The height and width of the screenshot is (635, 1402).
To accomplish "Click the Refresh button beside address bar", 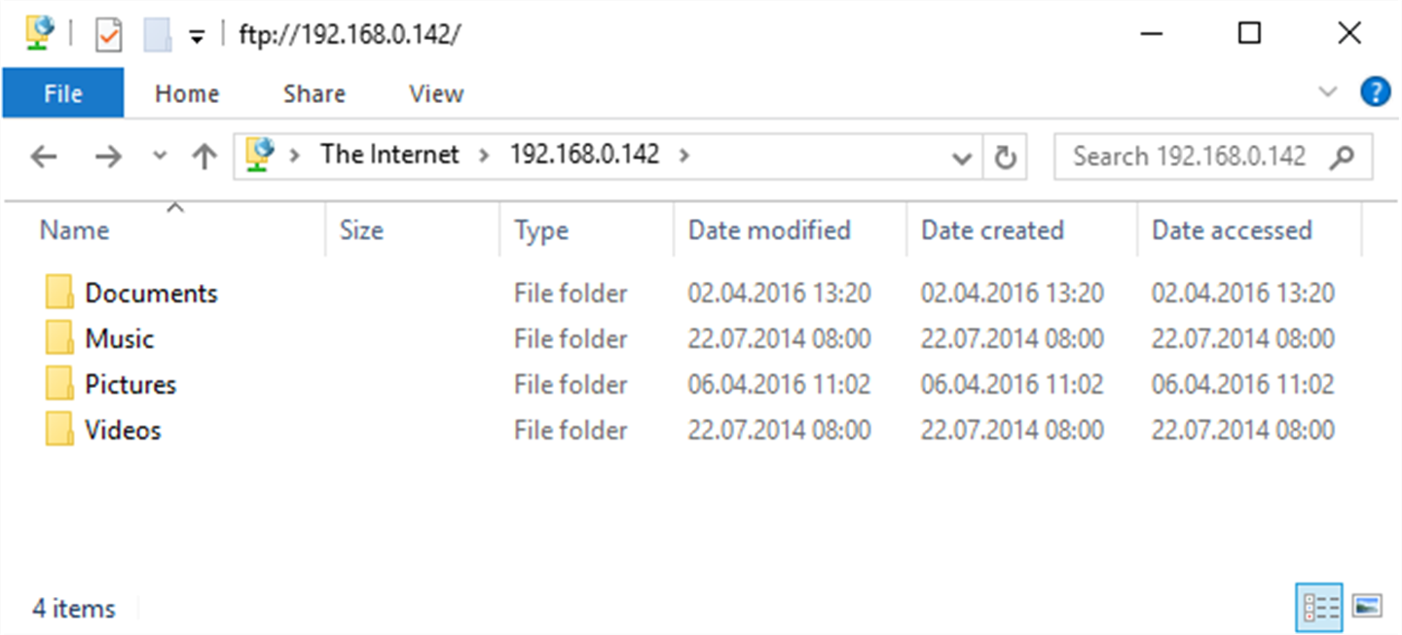I will pyautogui.click(x=1005, y=157).
